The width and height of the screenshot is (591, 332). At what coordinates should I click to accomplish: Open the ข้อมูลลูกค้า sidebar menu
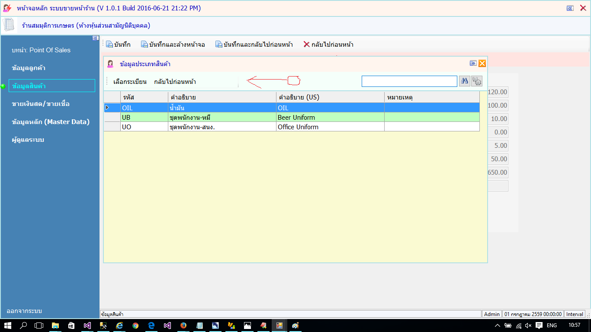pos(29,68)
